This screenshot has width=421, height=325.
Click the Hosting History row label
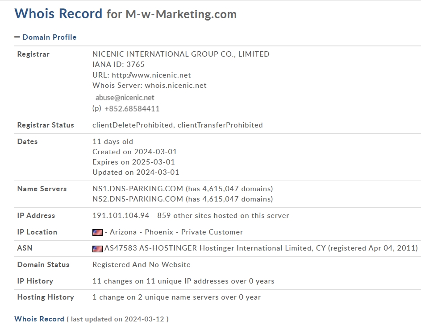tap(46, 297)
